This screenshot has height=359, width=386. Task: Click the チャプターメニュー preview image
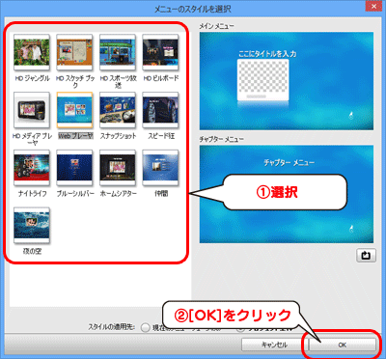(x=287, y=194)
